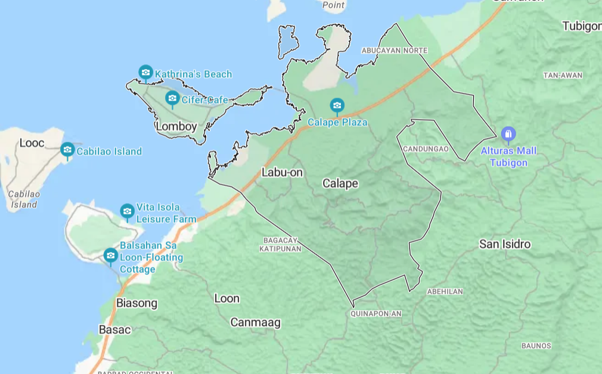Select the Calape town name

point(340,183)
